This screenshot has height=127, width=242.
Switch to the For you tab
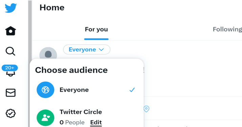click(x=96, y=29)
